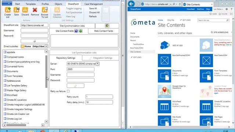Open BasicSelfHostedCSOM app tile
Screen dimensions: 235x132
[x=164, y=60]
